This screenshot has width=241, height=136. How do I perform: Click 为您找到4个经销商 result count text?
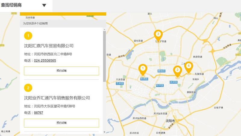tap(35, 23)
